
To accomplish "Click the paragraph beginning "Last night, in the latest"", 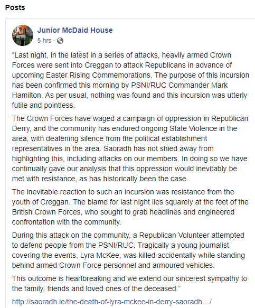I will (x=130, y=80).
